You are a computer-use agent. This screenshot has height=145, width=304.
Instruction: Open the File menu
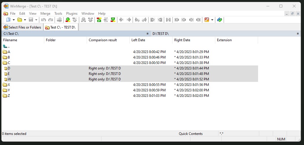pyautogui.click(x=13, y=14)
